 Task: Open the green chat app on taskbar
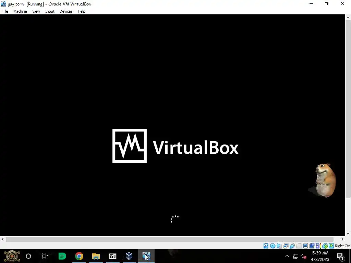(62, 256)
